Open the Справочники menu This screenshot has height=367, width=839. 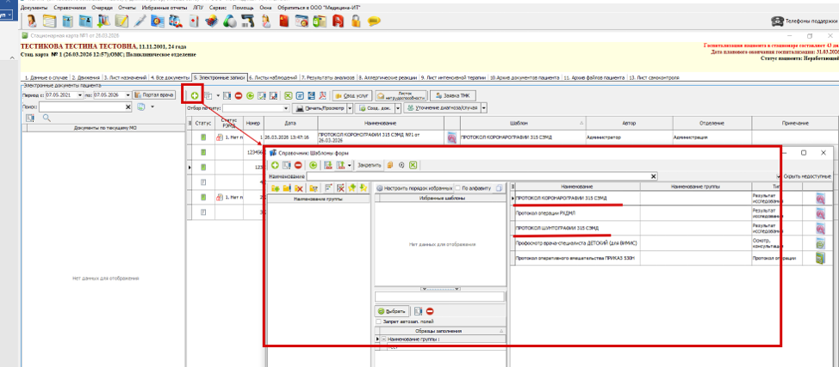click(x=69, y=9)
